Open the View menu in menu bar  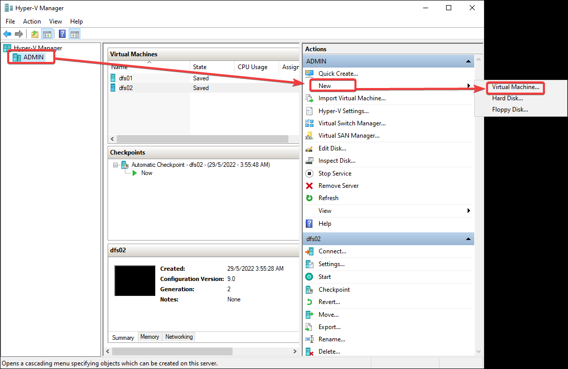pos(55,21)
